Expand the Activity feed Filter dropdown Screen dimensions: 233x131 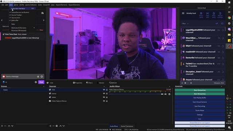pos(185,24)
